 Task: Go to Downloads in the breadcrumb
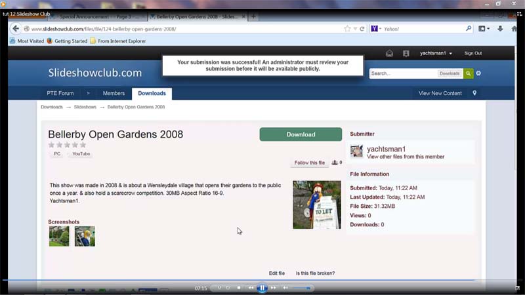(52, 107)
